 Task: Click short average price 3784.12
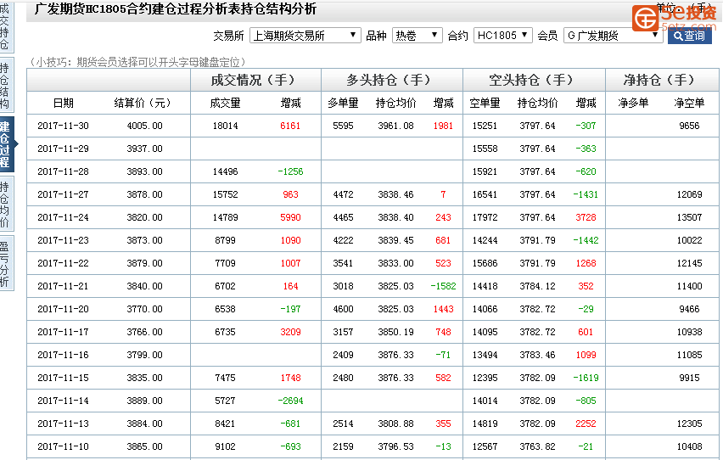coord(537,286)
